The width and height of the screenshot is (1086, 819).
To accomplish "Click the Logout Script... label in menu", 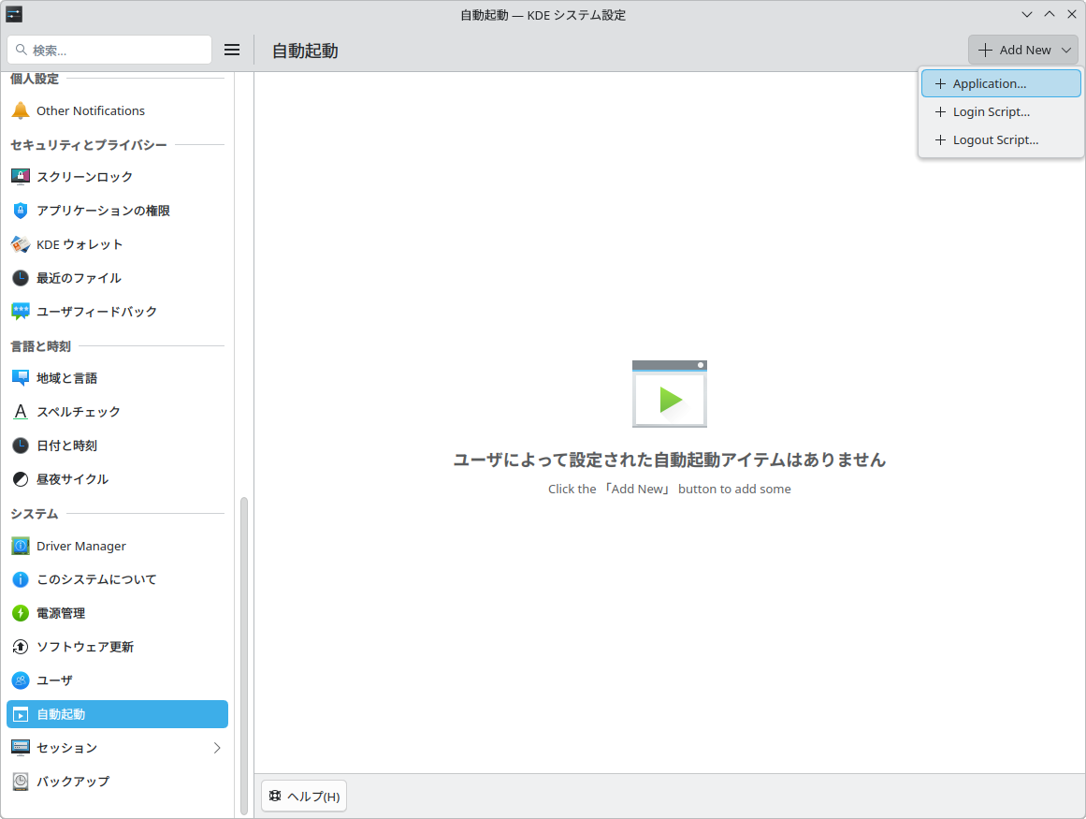I will [x=996, y=140].
